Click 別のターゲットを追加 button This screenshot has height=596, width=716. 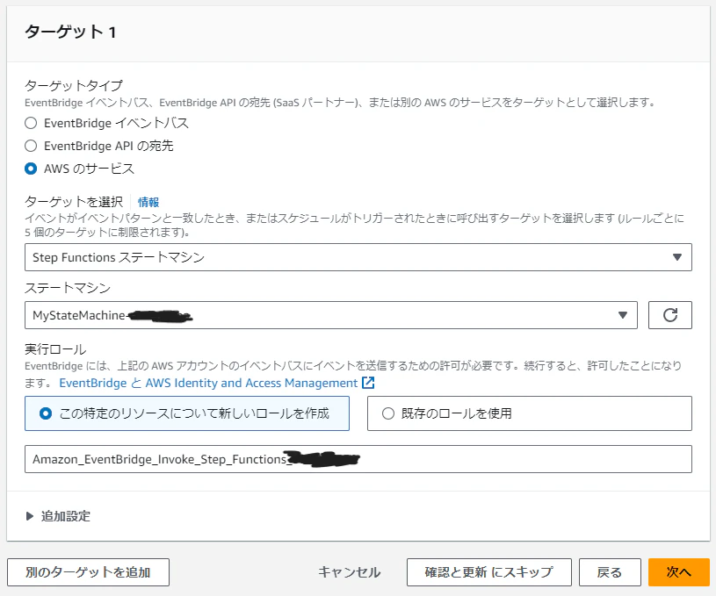(x=88, y=572)
